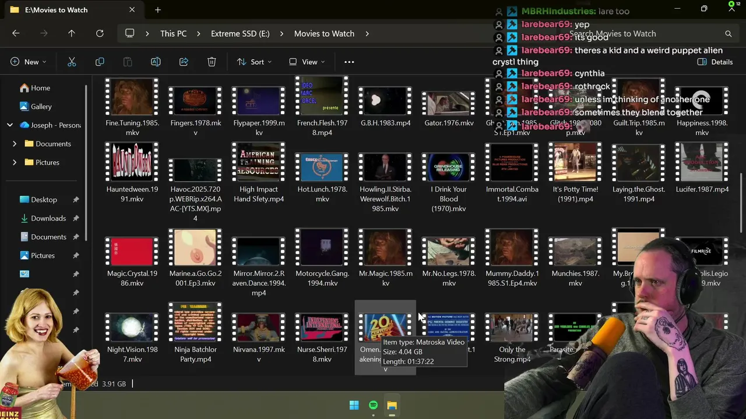Open the Sort dropdown menu
Image resolution: width=746 pixels, height=419 pixels.
(x=254, y=62)
